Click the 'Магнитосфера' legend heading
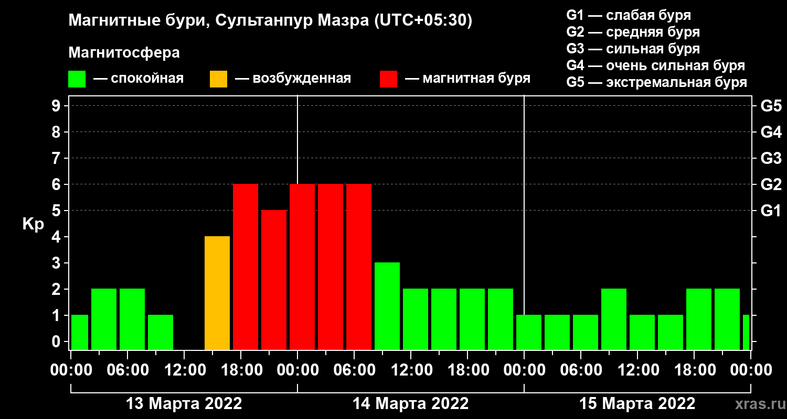The image size is (787, 419). tap(124, 53)
